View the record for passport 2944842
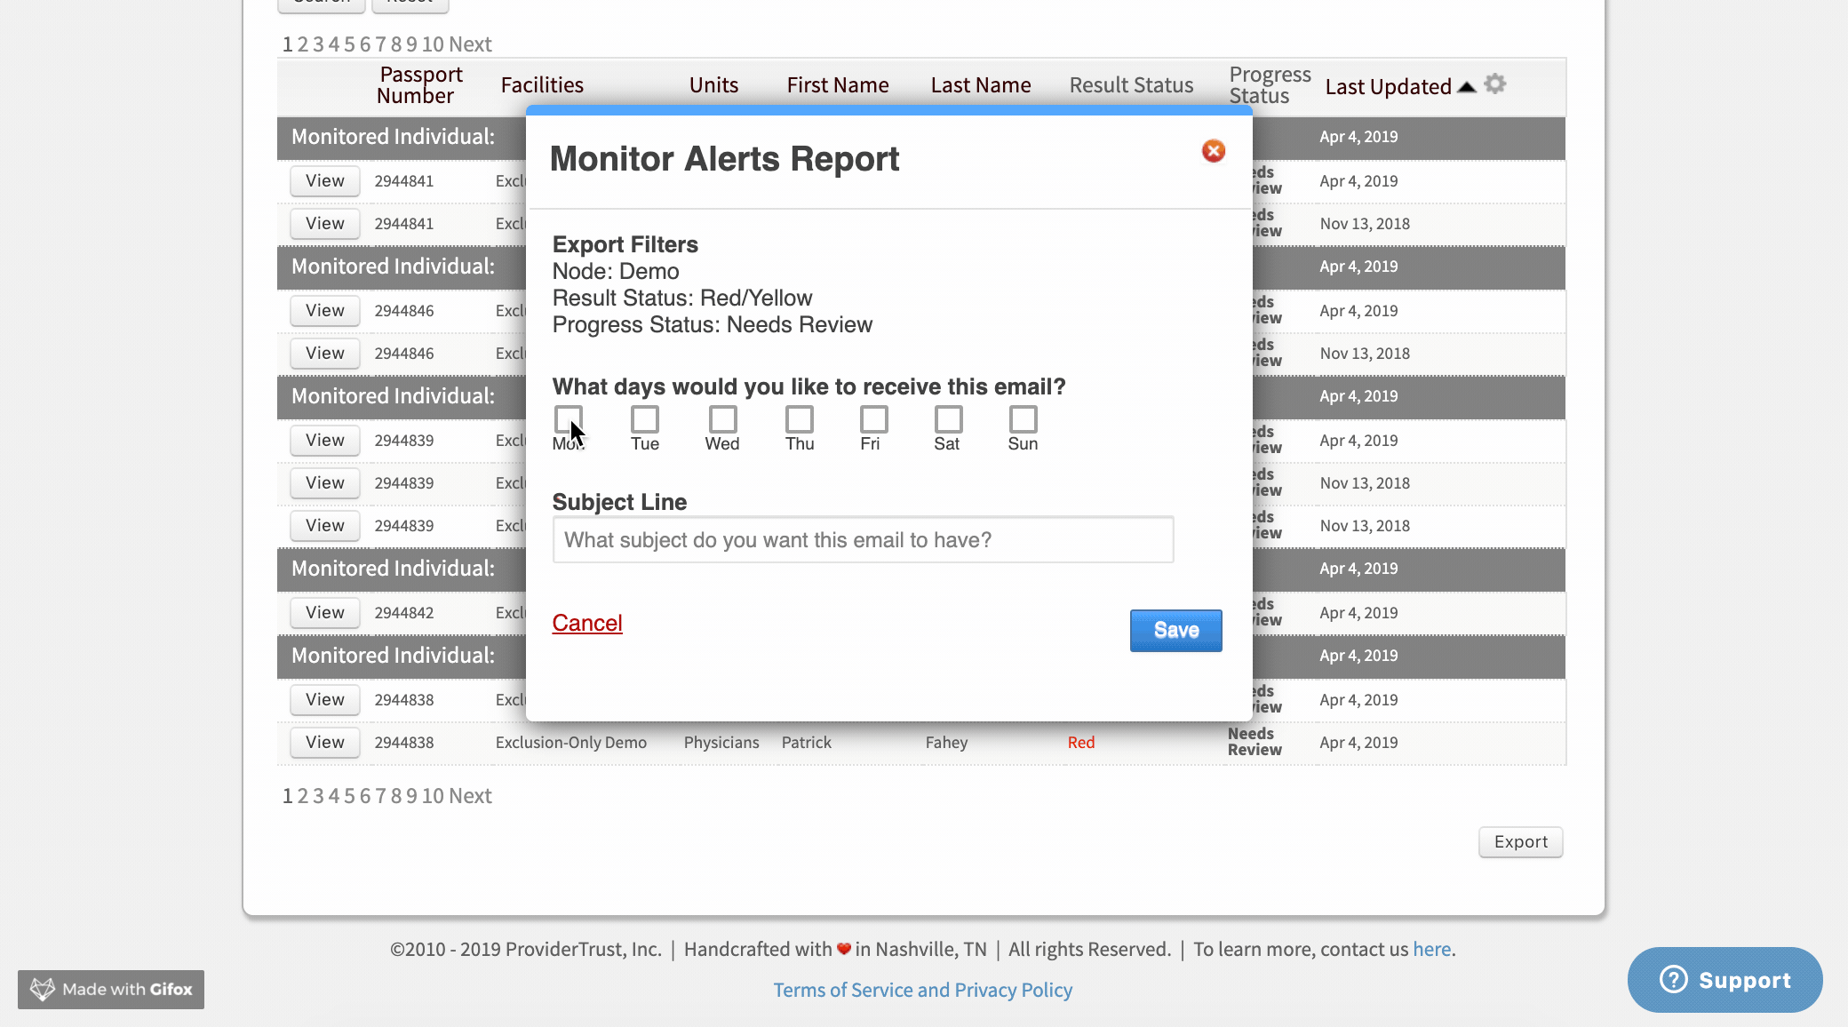 tap(325, 612)
